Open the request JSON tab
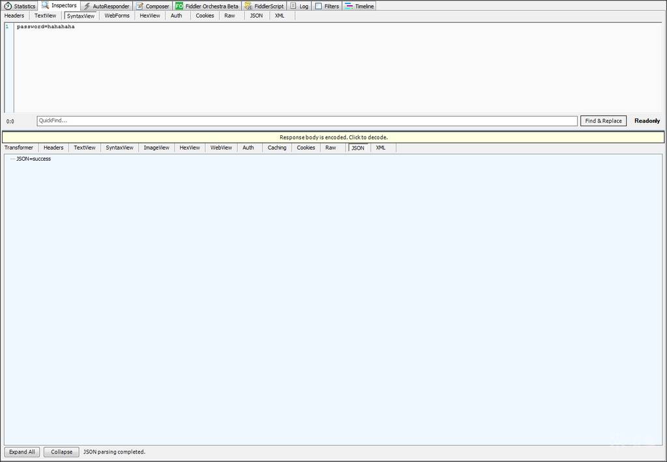Viewport: 667px width, 462px height. tap(256, 16)
